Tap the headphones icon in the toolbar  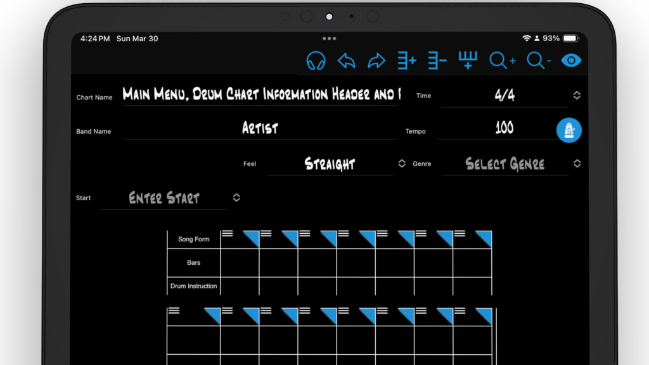316,61
